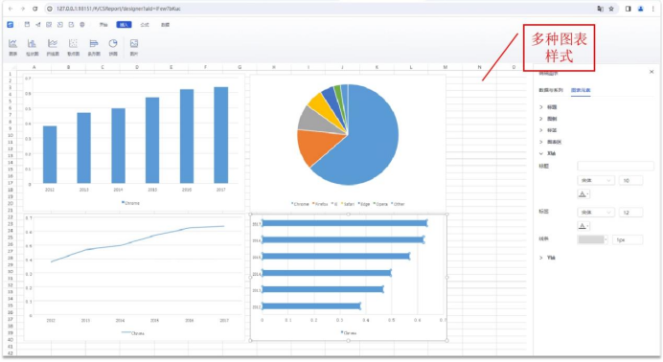This screenshot has height=362, width=663.
Task: Open the 公式 ribbon tab
Action: pos(145,25)
